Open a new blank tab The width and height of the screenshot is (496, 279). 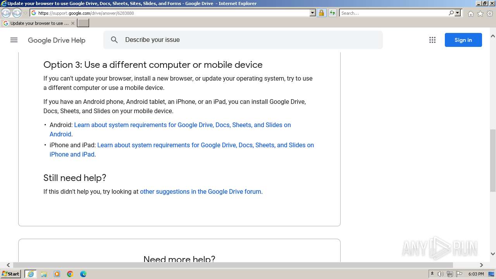(x=83, y=23)
